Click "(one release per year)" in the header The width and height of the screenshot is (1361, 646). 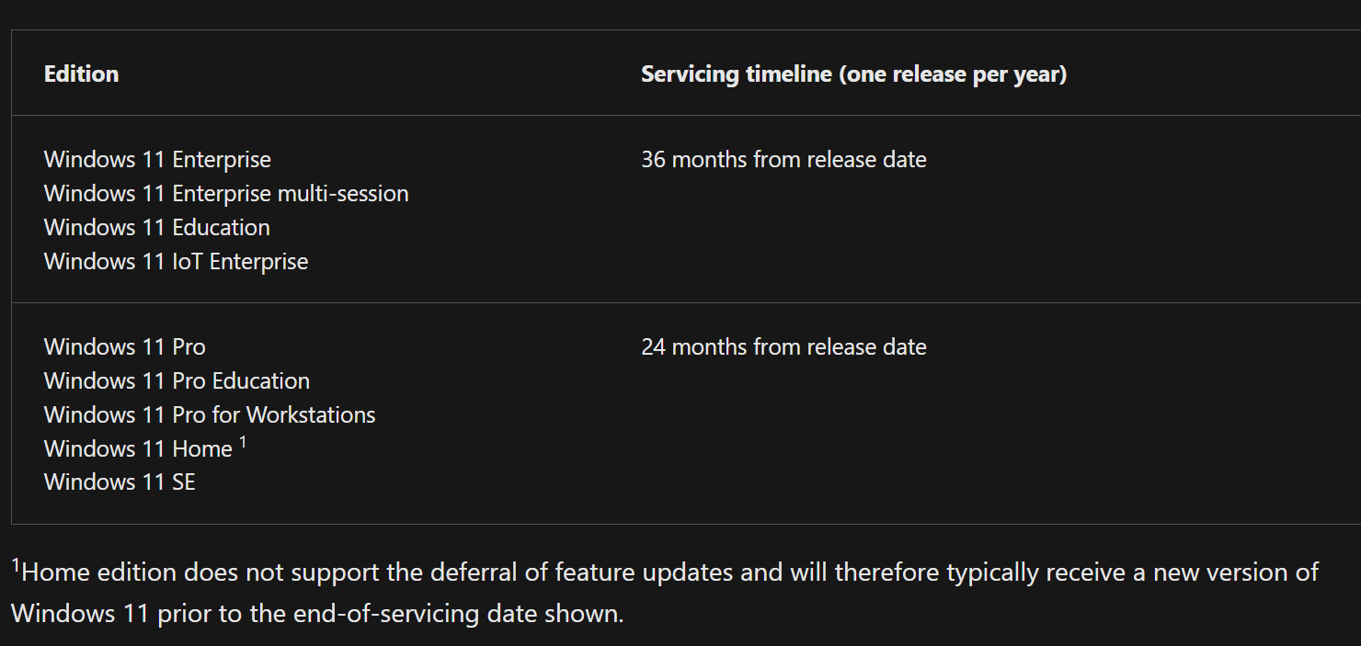pos(953,74)
